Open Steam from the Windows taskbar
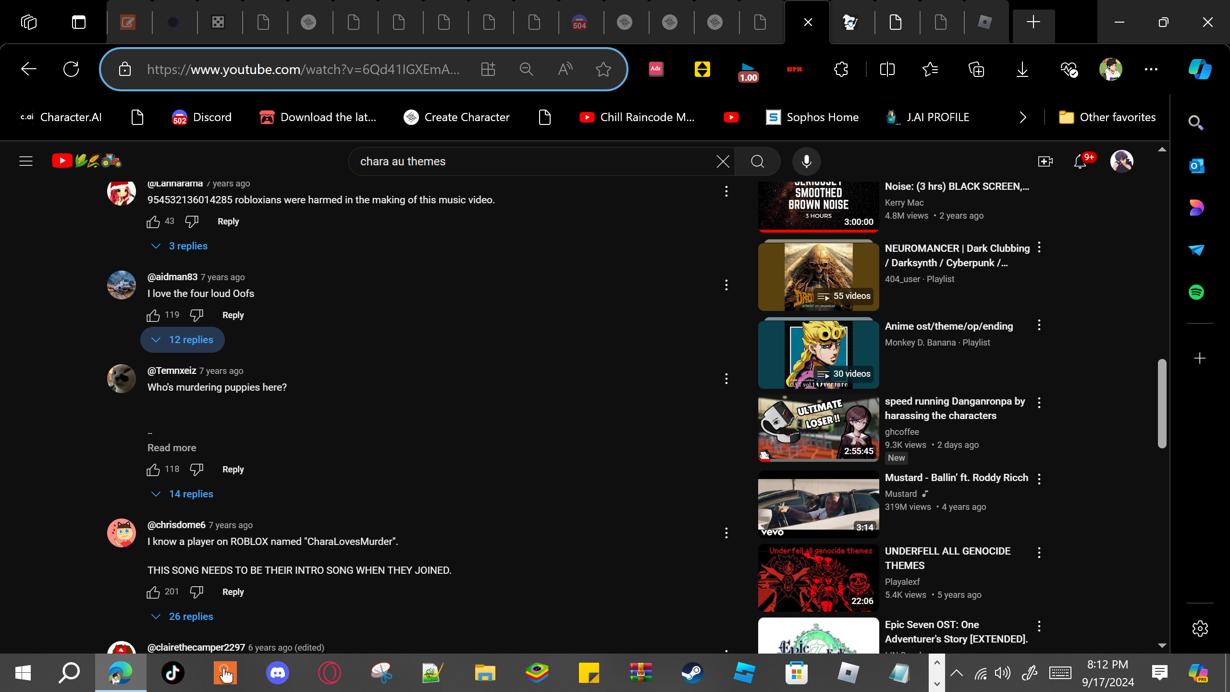This screenshot has width=1230, height=692. tap(692, 673)
